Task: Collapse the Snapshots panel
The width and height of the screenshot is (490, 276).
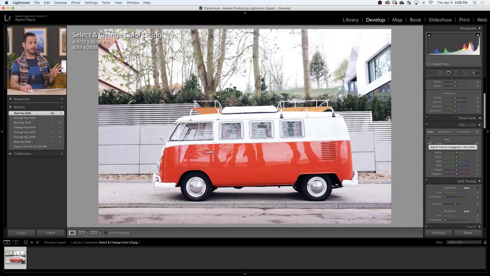Action: pos(10,99)
